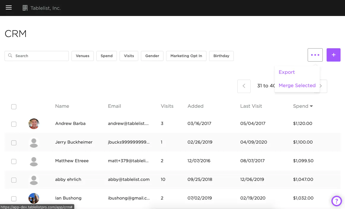Image resolution: width=345 pixels, height=209 pixels.
Task: Click Ian Bushong's avatar picture
Action: click(x=34, y=198)
